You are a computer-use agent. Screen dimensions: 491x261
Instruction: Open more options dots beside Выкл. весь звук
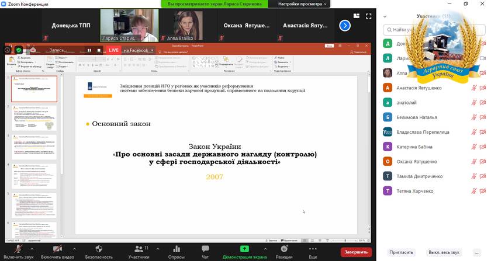476,252
